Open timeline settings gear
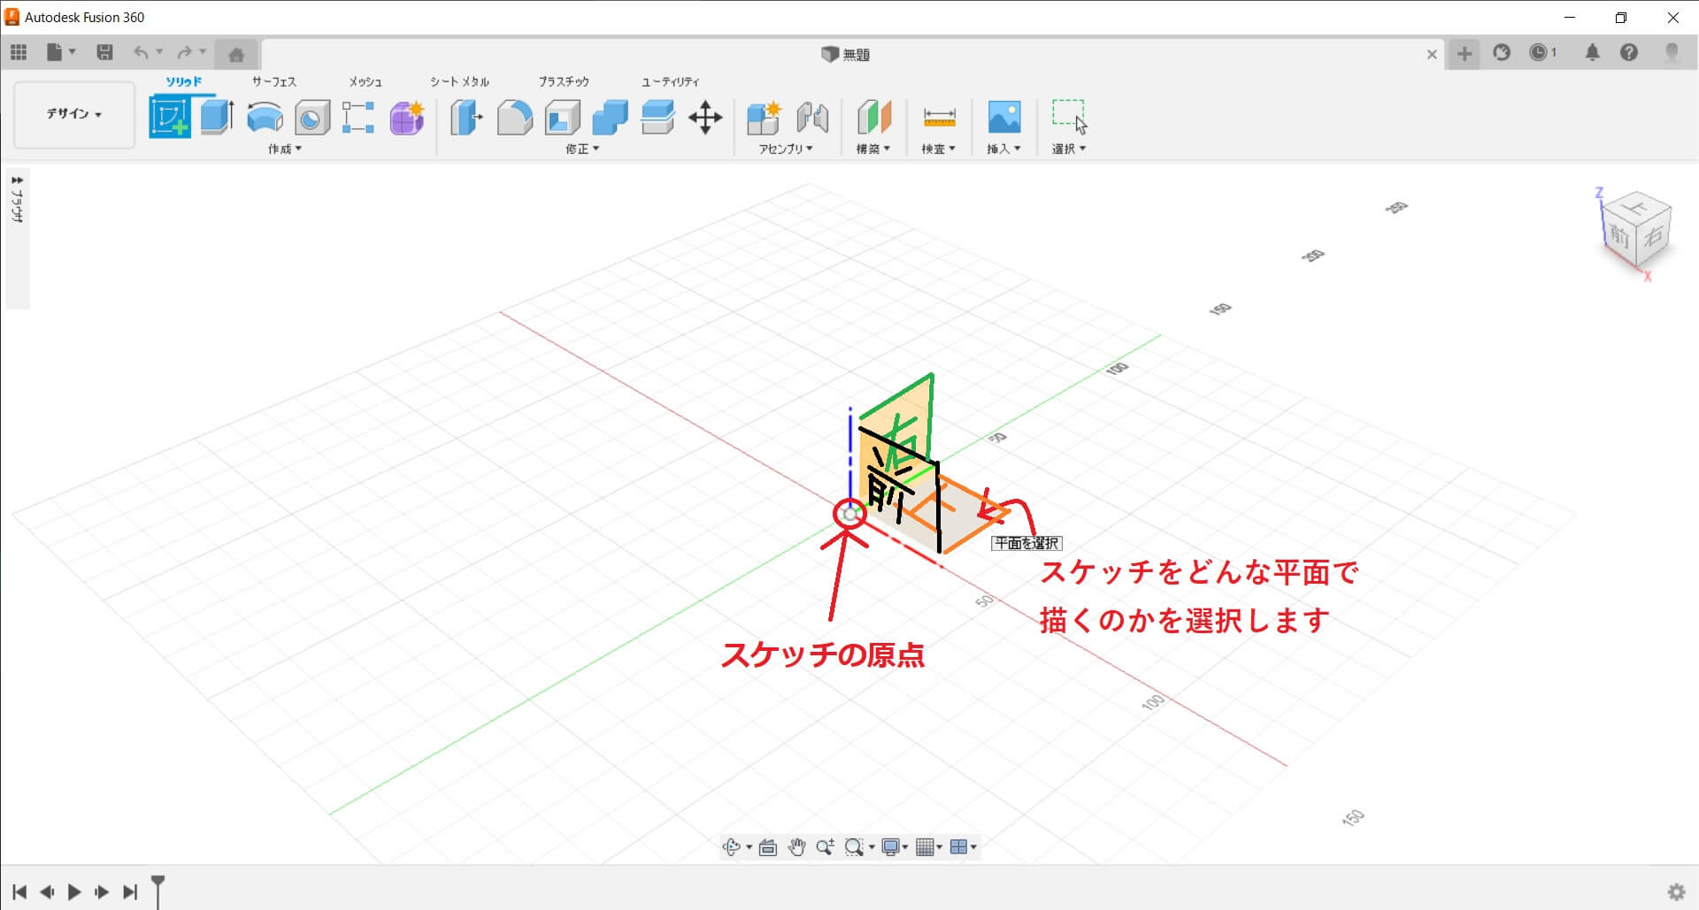Viewport: 1699px width, 910px height. [x=1676, y=891]
